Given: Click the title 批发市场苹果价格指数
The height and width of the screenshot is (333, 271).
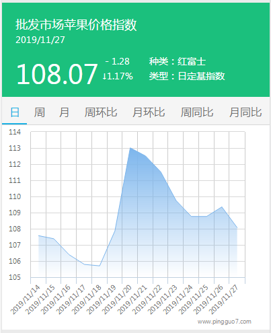Looking at the screenshot, I should (x=76, y=24).
